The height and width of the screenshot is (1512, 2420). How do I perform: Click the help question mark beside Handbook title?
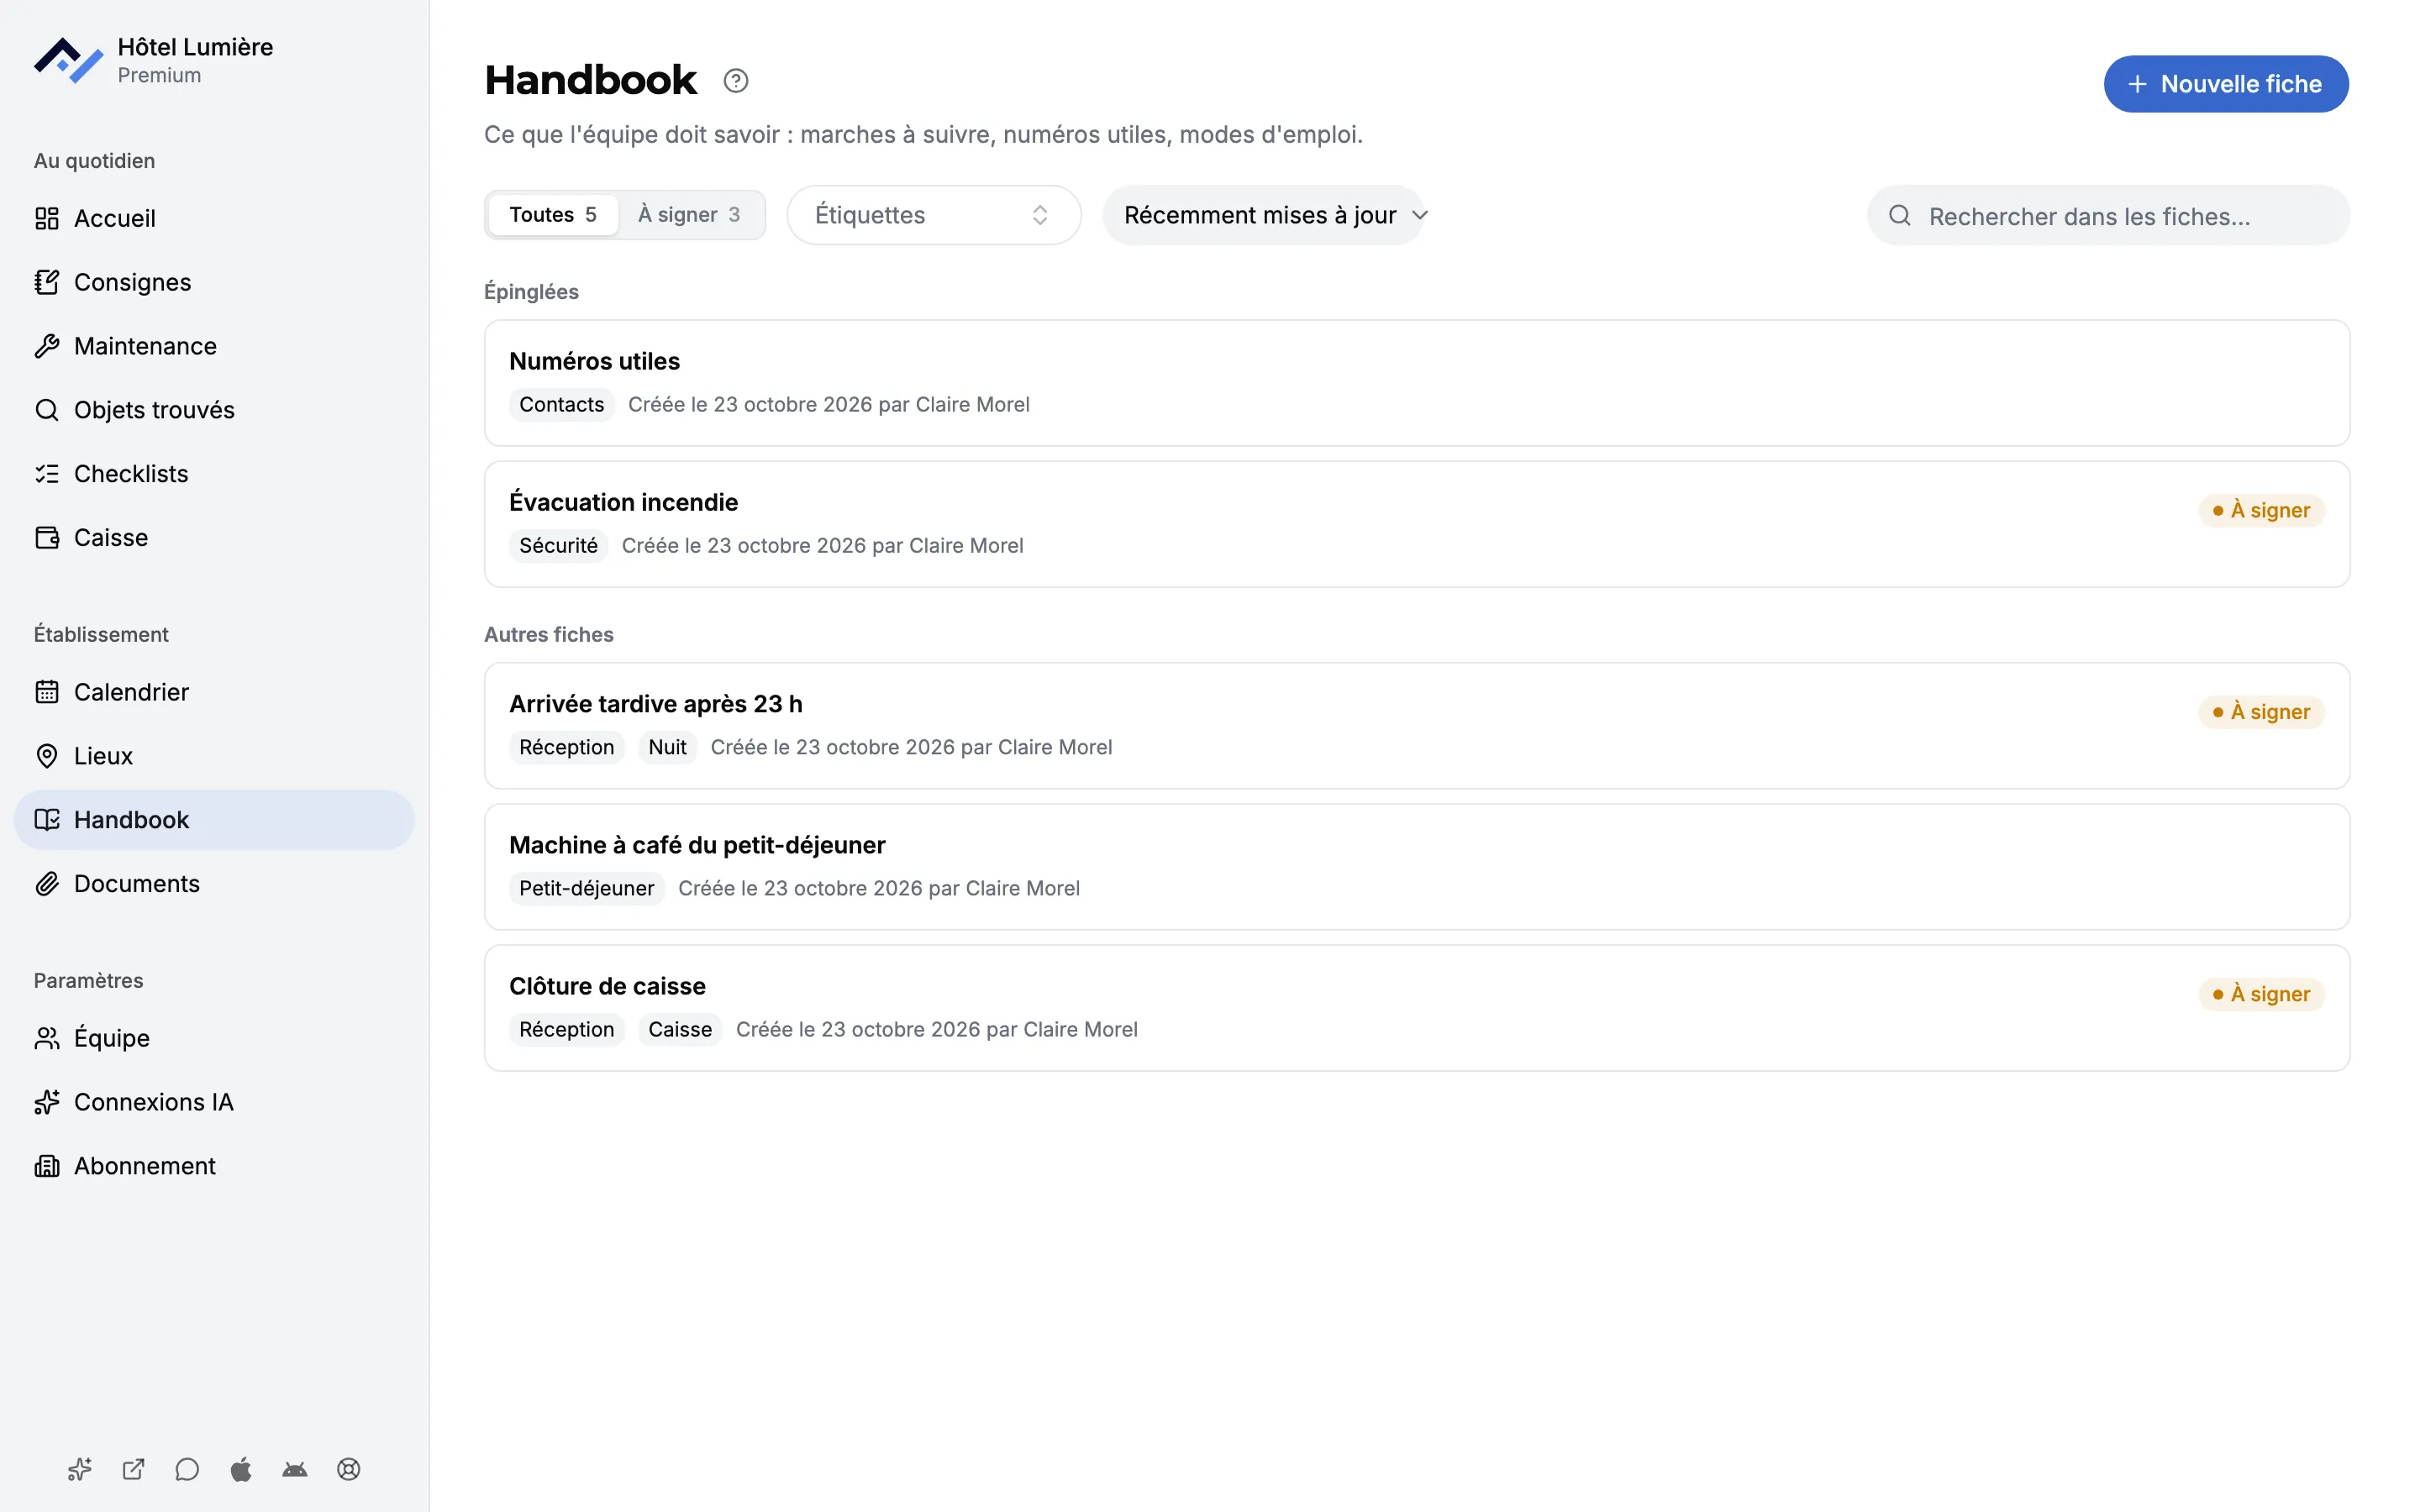pos(736,81)
